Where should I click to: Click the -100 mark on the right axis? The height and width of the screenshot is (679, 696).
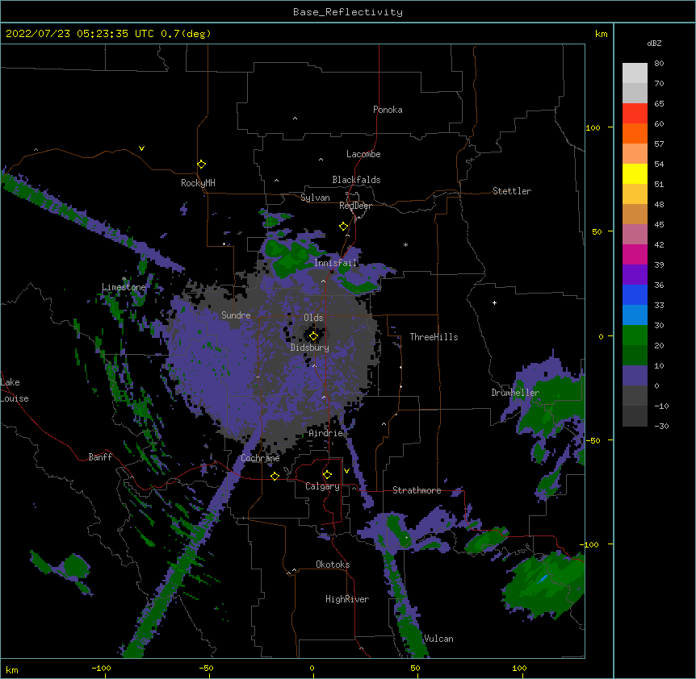click(x=590, y=544)
